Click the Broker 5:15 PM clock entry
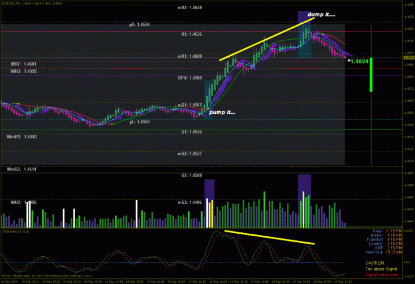 (386, 235)
